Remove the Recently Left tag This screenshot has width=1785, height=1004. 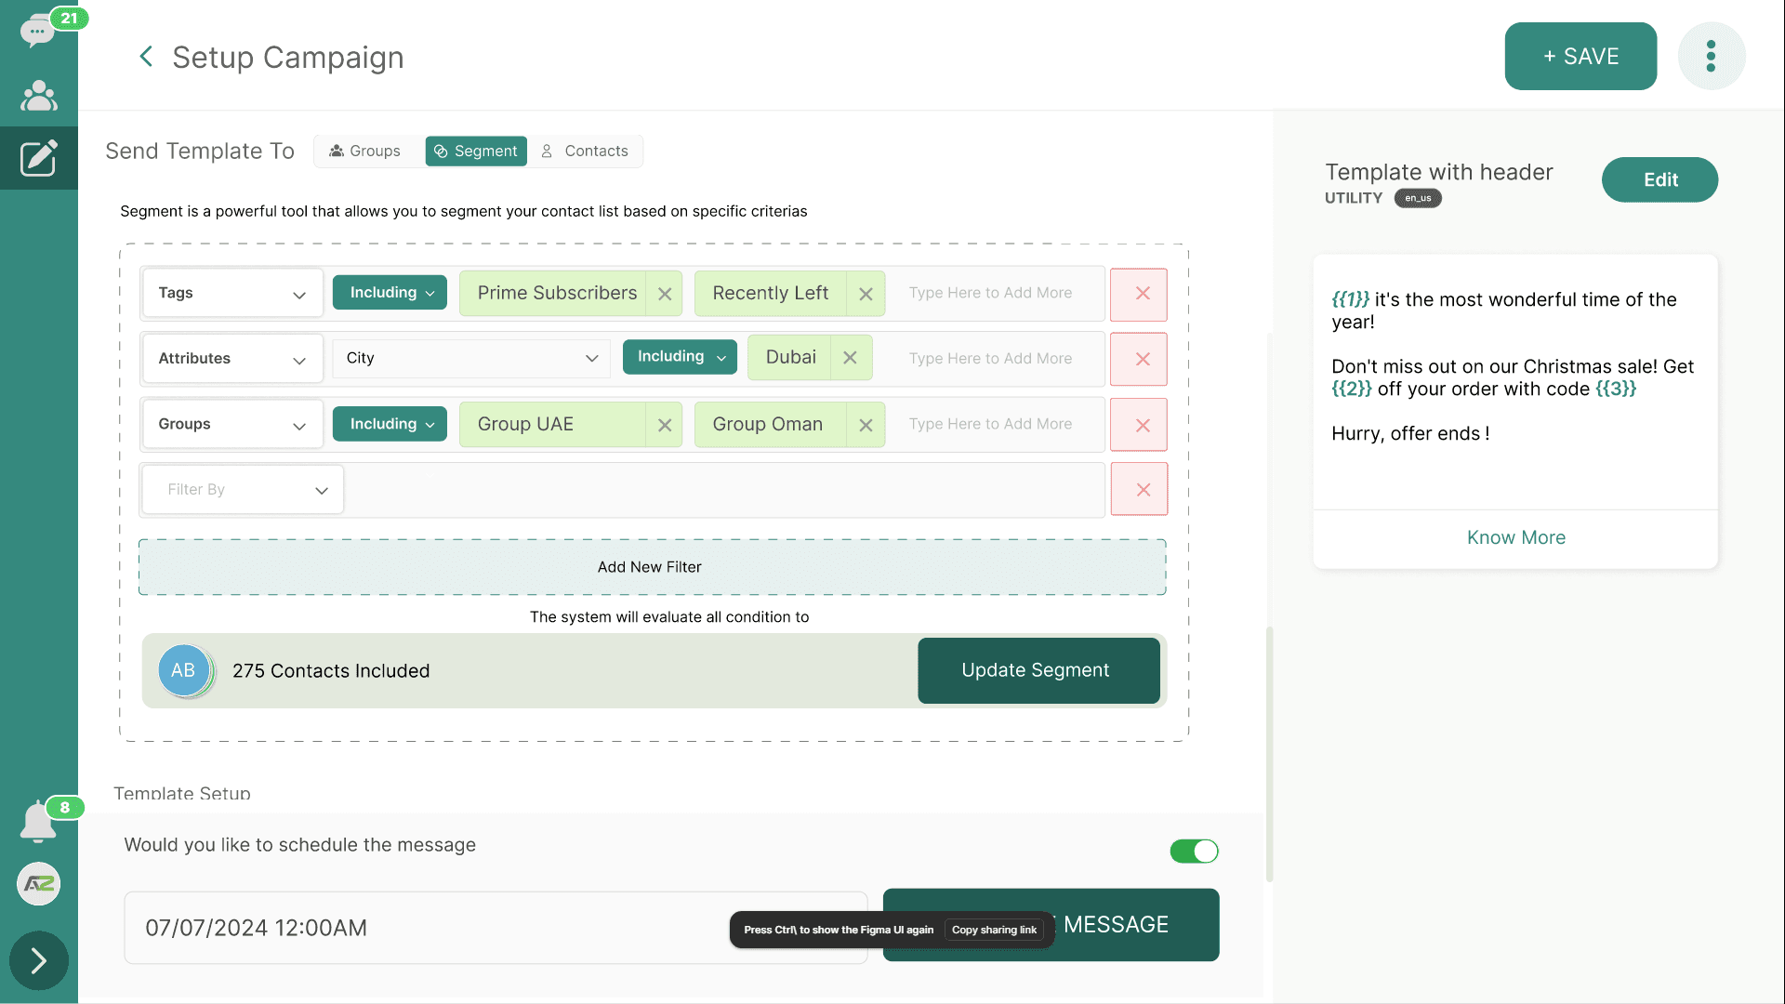[x=866, y=294]
